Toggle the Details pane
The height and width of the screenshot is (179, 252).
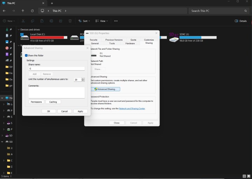coord(240,21)
